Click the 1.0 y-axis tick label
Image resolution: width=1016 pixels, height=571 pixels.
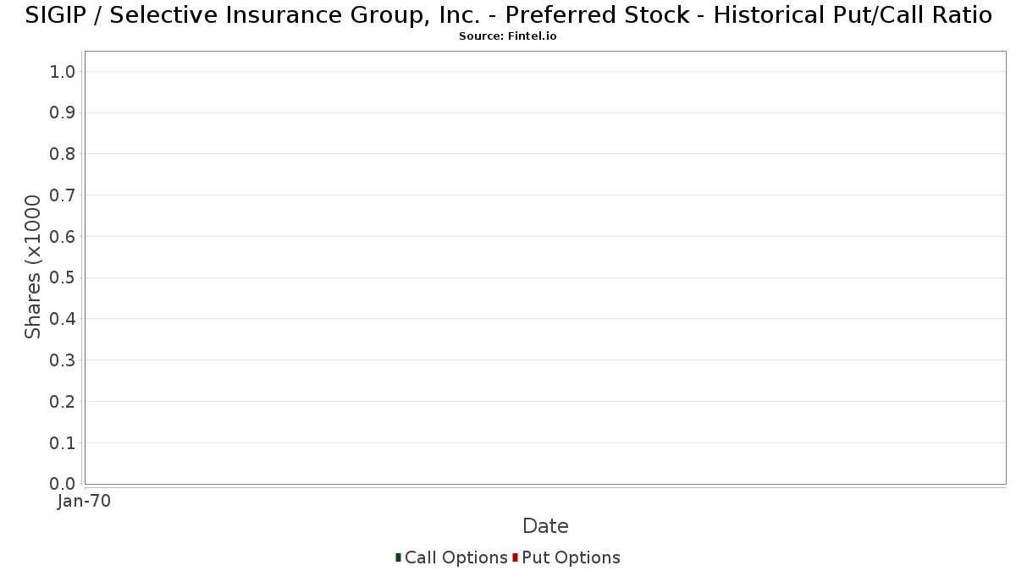63,72
